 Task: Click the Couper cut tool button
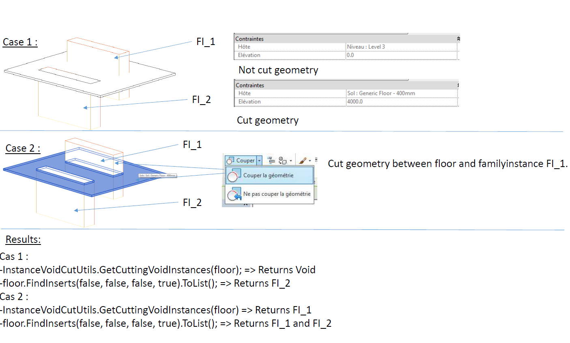coord(241,161)
